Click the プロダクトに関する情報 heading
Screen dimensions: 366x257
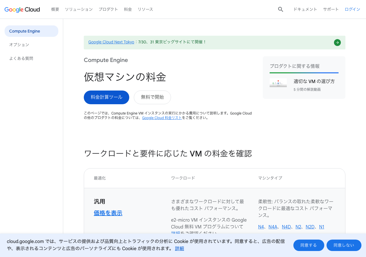[x=295, y=66]
